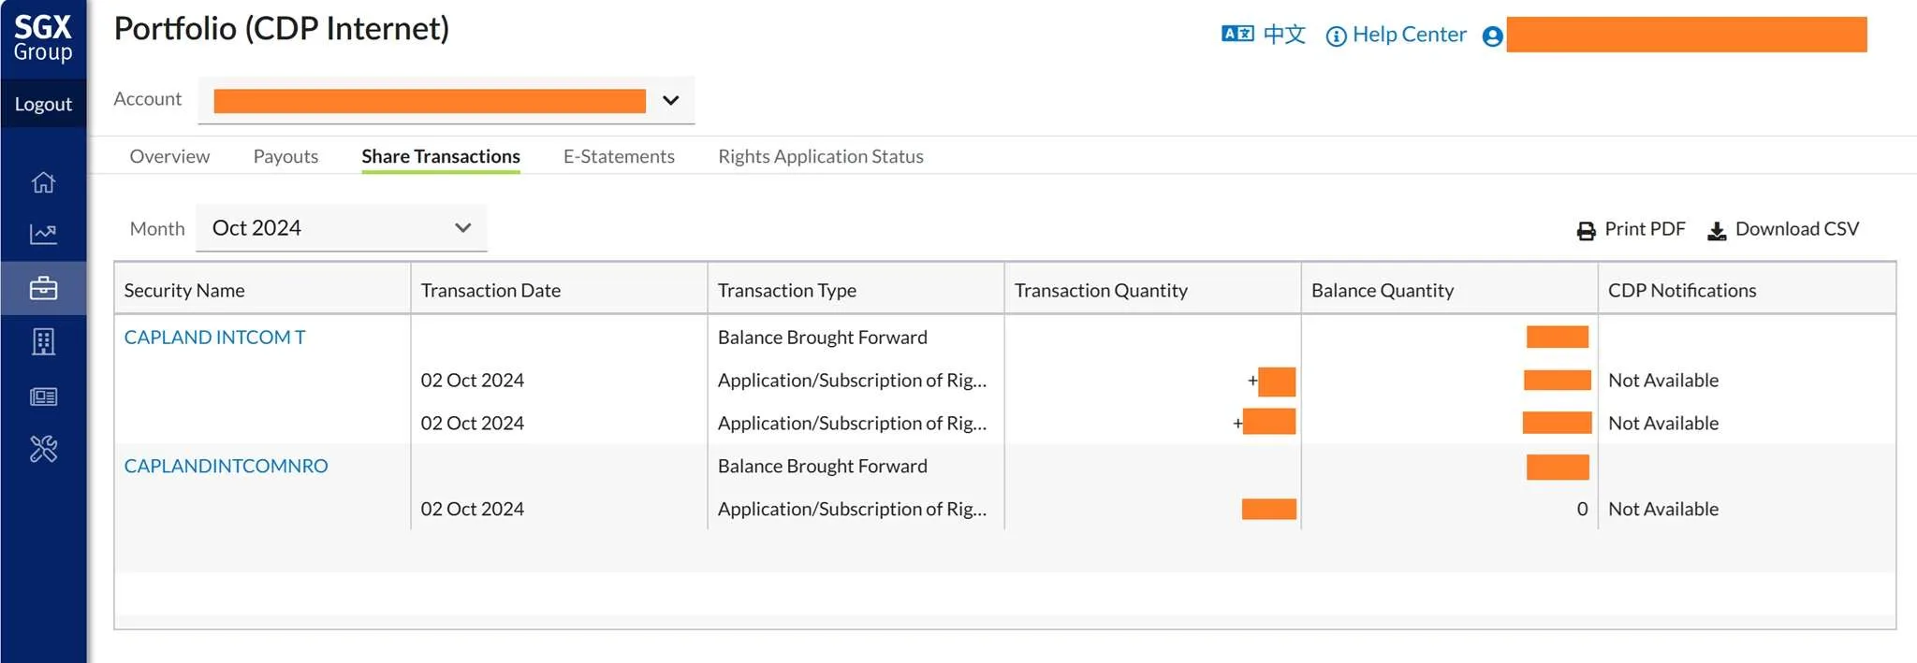Image resolution: width=1917 pixels, height=663 pixels.
Task: Click the user profile icon
Action: pyautogui.click(x=1492, y=36)
